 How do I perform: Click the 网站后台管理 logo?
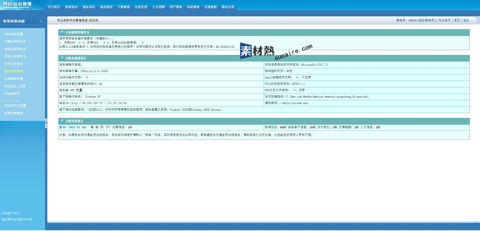coord(17,5)
